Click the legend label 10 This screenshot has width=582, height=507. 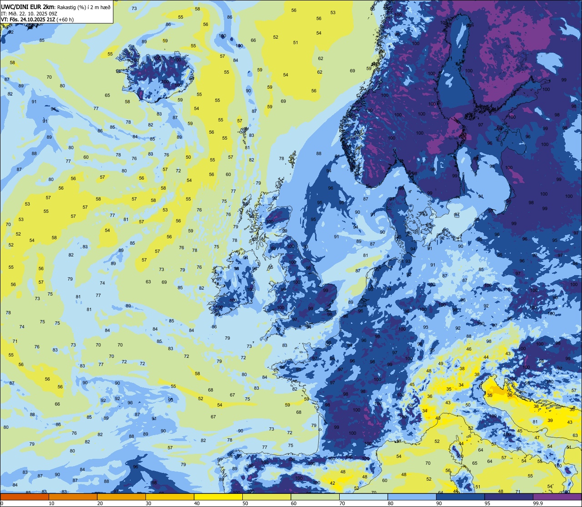pyautogui.click(x=51, y=503)
